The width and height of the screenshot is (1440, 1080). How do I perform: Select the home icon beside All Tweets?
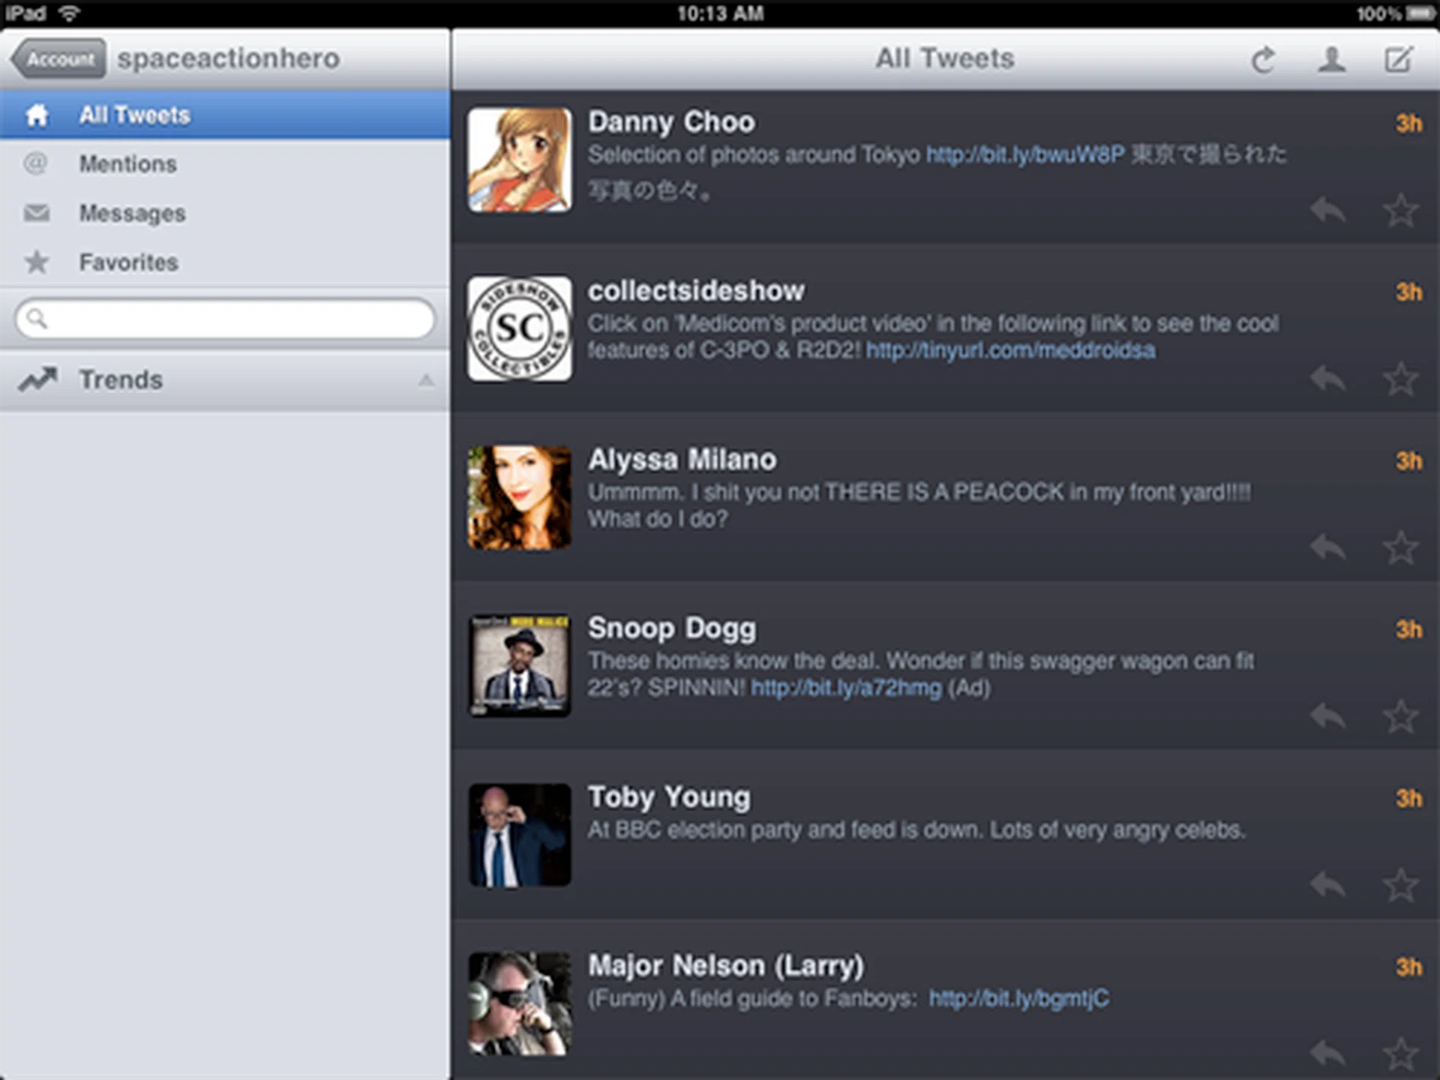(36, 114)
